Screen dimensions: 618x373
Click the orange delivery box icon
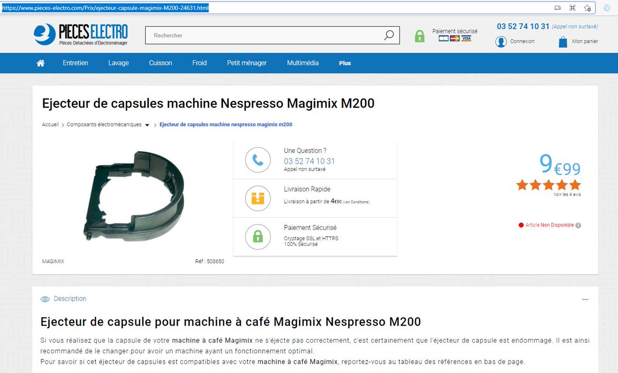point(257,198)
